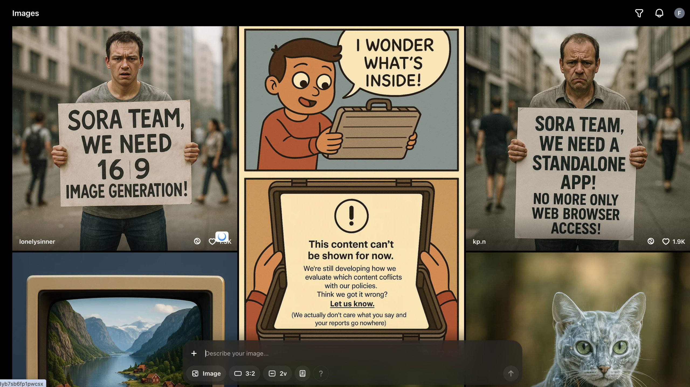690x387 pixels.
Task: Open the question mark help button
Action: click(x=321, y=373)
